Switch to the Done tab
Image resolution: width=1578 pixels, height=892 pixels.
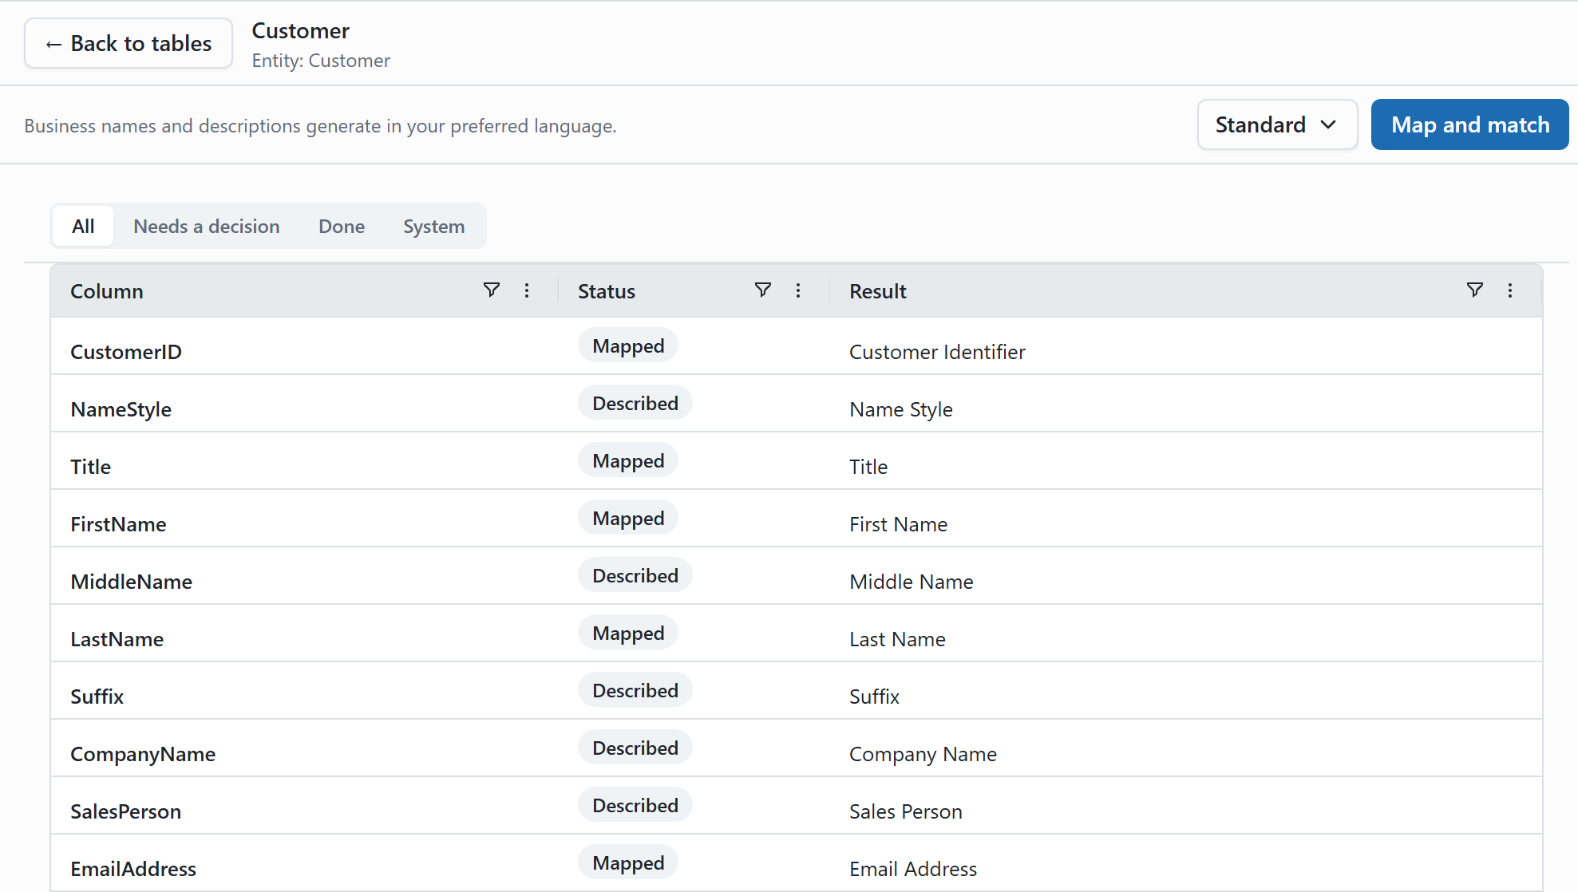[x=342, y=226]
